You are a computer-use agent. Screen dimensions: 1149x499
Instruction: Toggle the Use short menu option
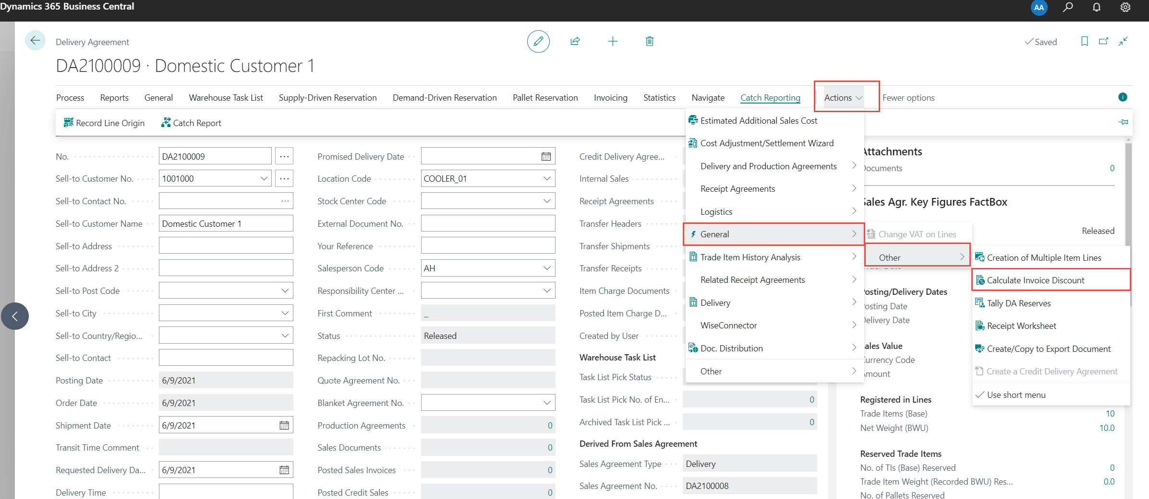click(x=1016, y=395)
